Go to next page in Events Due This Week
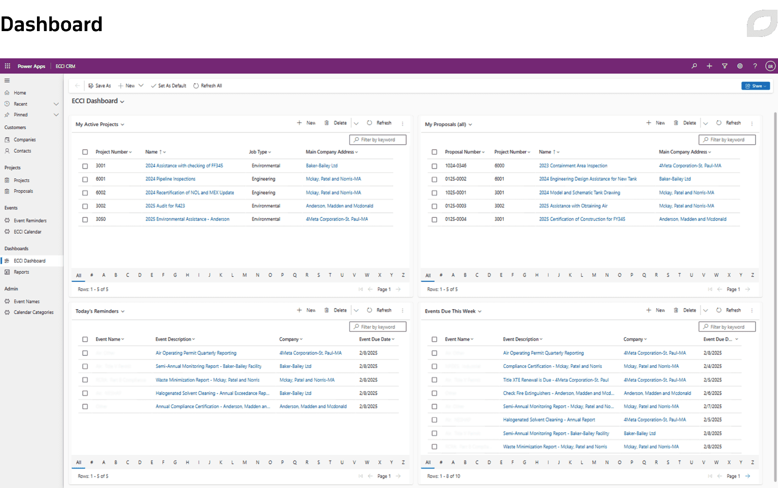This screenshot has height=488, width=778. [x=747, y=476]
